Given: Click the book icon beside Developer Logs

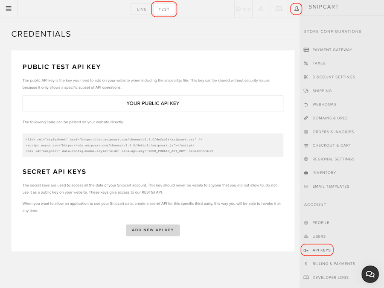Looking at the screenshot, I should [306, 277].
